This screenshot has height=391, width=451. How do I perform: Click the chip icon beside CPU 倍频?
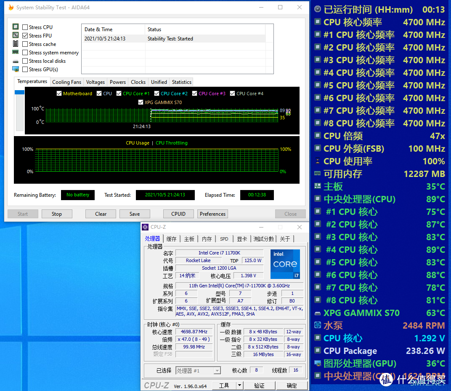pyautogui.click(x=318, y=135)
